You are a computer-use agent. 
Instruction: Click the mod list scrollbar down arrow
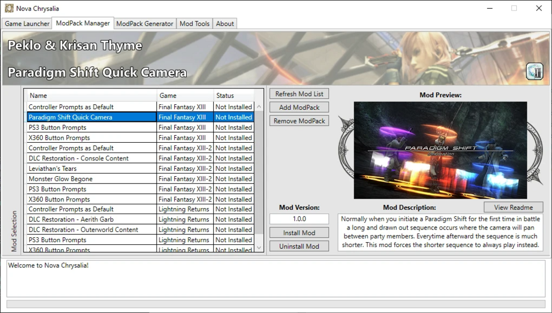pos(259,248)
